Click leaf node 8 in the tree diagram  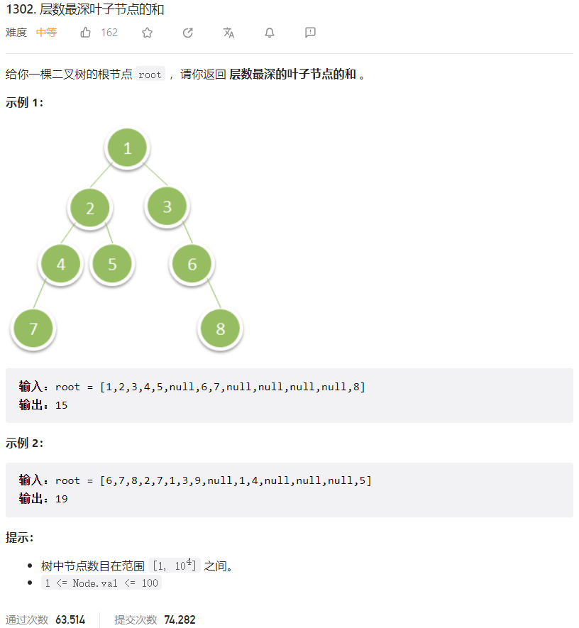coord(220,329)
